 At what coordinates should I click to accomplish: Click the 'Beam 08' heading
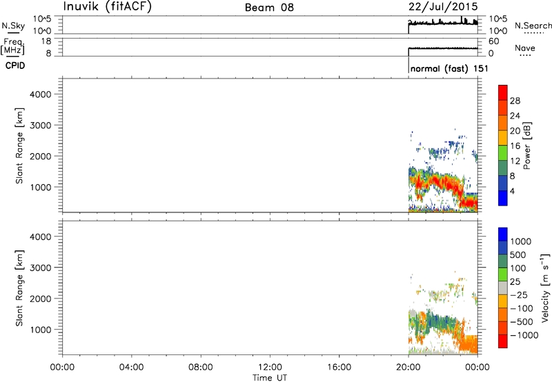[269, 8]
